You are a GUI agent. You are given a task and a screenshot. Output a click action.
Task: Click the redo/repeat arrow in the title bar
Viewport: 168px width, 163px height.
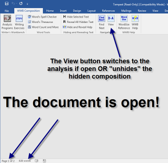click(21, 4)
